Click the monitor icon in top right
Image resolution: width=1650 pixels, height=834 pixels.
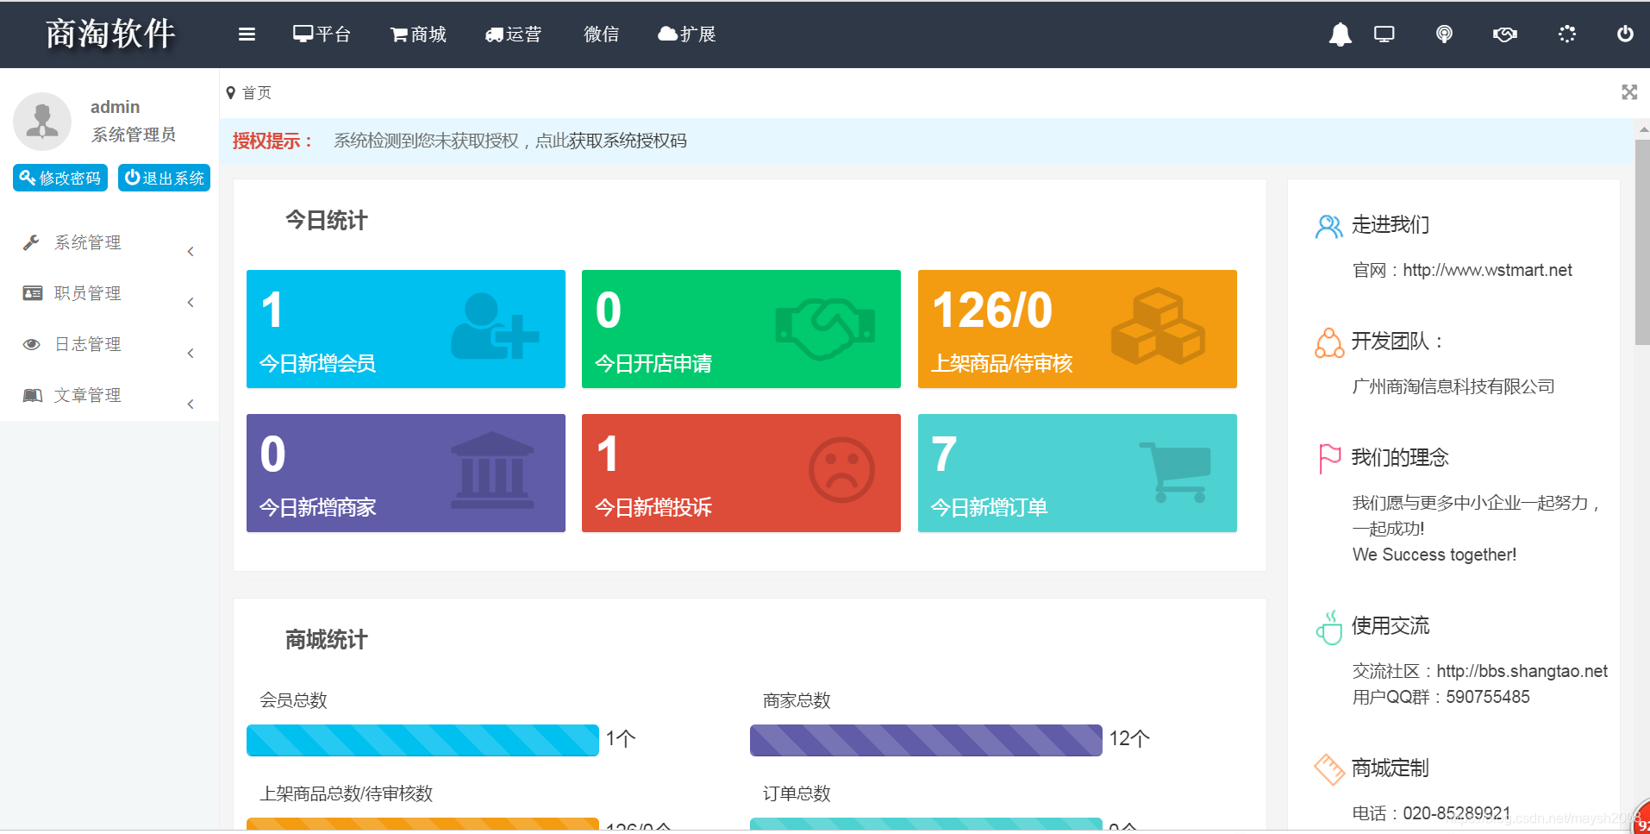(x=1384, y=34)
